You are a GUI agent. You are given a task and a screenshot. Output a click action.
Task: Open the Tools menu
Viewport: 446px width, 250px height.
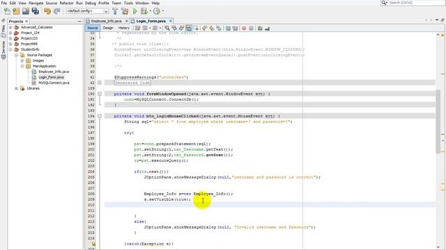pyautogui.click(x=128, y=3)
